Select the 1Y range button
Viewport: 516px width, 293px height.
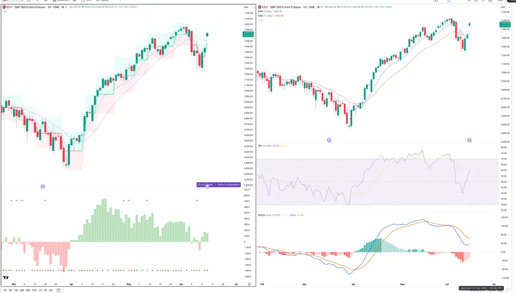click(x=40, y=290)
